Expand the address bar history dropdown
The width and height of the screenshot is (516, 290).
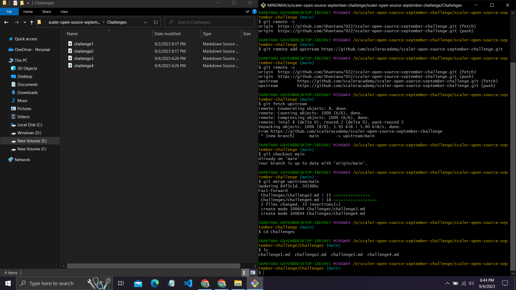pyautogui.click(x=145, y=22)
